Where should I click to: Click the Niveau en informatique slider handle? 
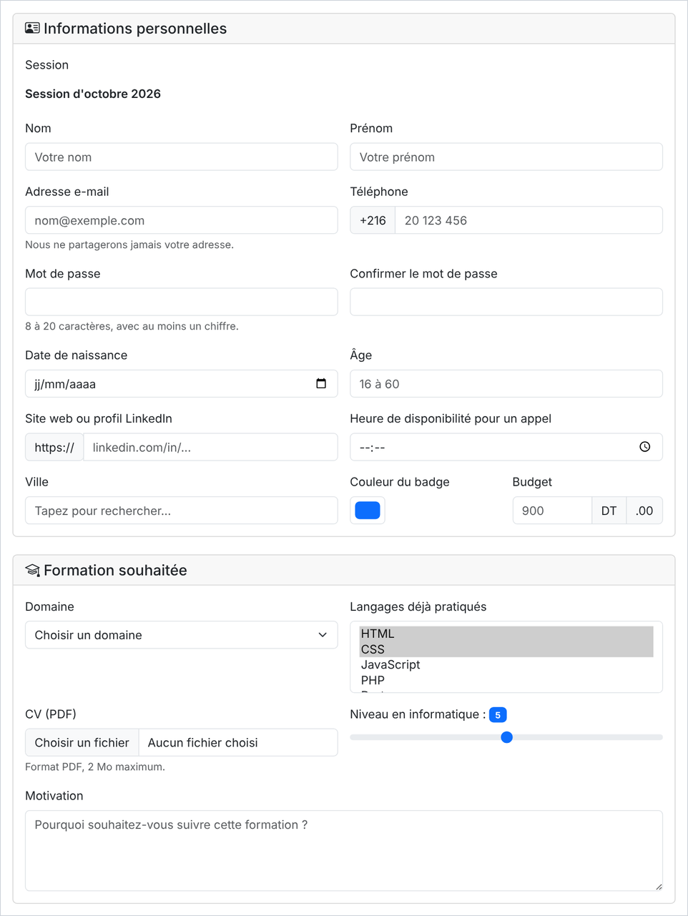coord(506,737)
